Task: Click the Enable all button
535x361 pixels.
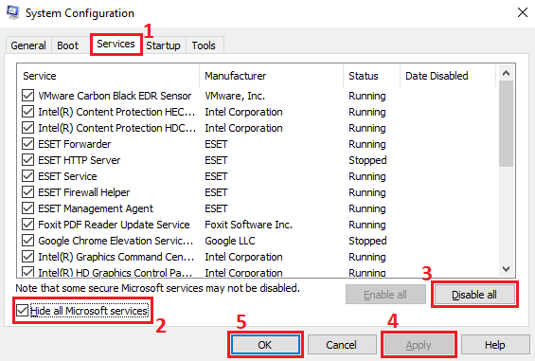Action: click(x=385, y=295)
